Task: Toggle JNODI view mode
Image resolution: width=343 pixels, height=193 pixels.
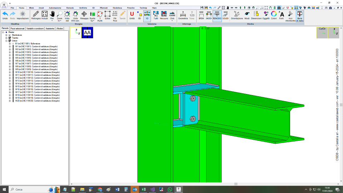Action: click(209, 15)
